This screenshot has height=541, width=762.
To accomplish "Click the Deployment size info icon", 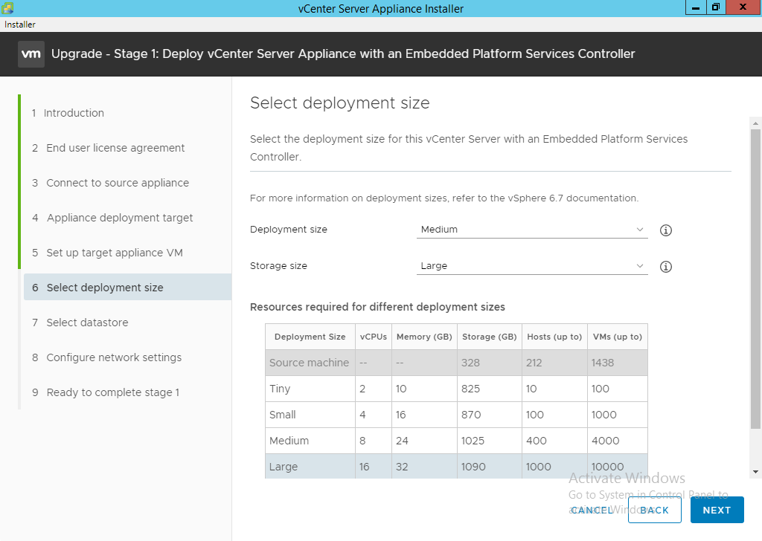I will (666, 230).
